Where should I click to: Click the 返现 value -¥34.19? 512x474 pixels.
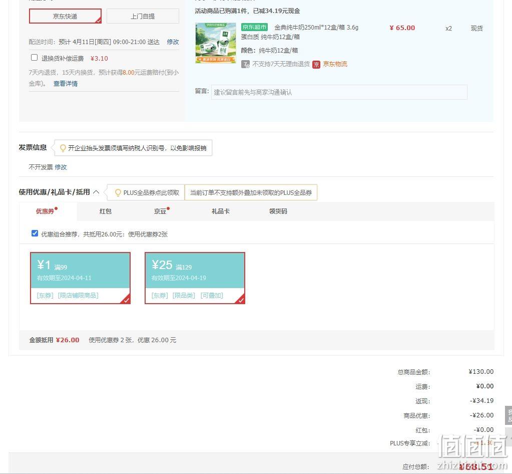[481, 401]
